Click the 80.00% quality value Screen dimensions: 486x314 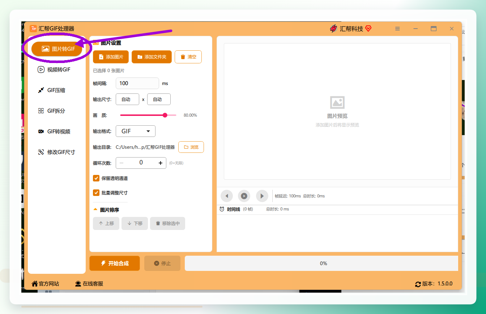[190, 115]
